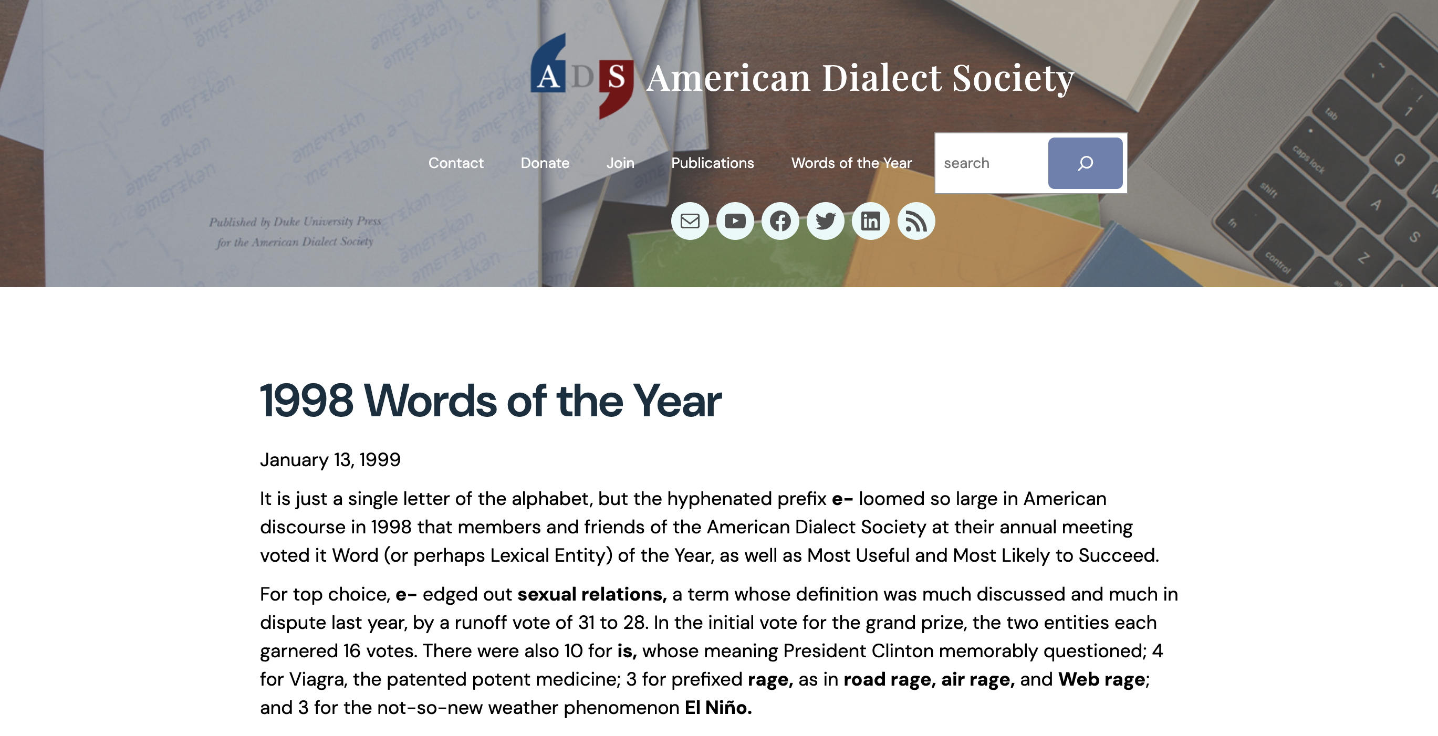Open the RSS feed icon

coord(916,222)
